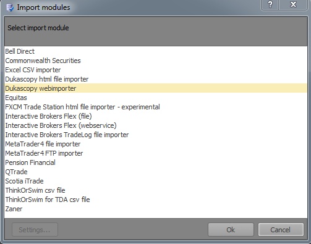Select Pension Financial module
The image size is (311, 244).
[x=156, y=162]
